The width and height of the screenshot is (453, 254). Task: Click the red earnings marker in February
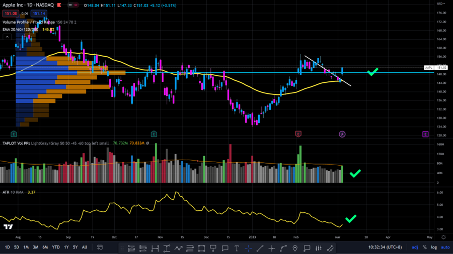tap(298, 134)
